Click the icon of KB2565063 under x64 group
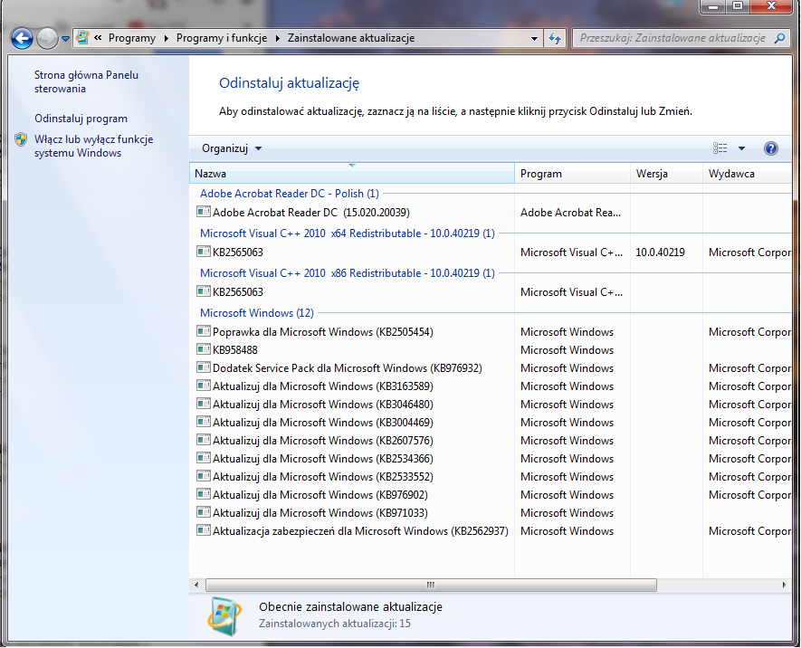 (x=204, y=252)
